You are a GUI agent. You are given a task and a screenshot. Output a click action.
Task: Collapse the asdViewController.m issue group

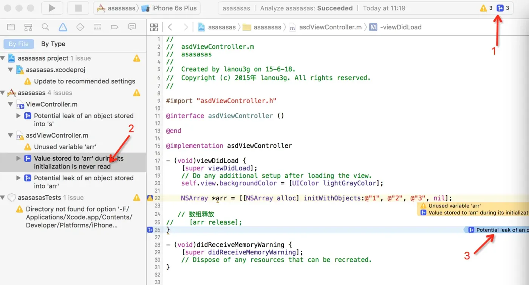tap(11, 136)
